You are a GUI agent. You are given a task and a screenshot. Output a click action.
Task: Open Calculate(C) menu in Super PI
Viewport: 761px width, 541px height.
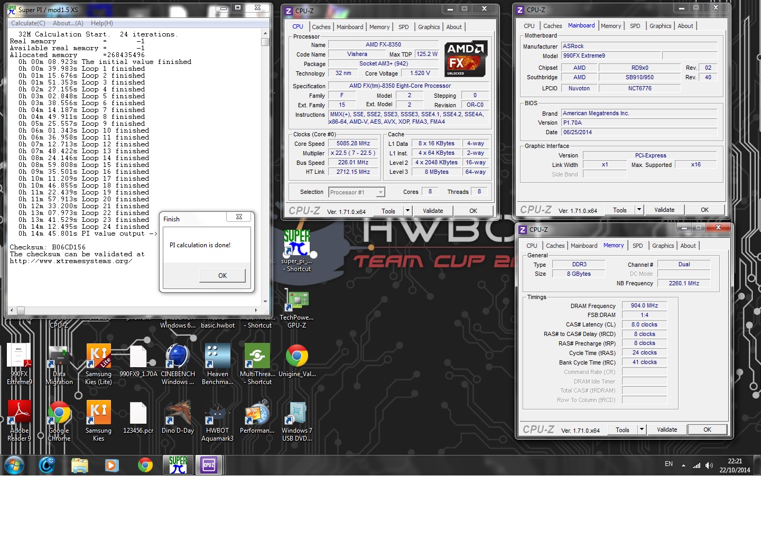tap(28, 23)
